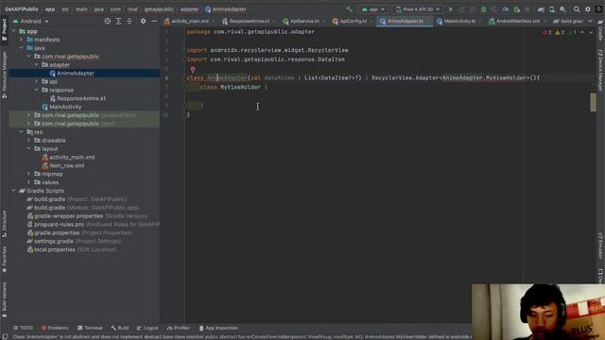The image size is (605, 340).
Task: Select MainActivity in project tree
Action: click(x=65, y=107)
